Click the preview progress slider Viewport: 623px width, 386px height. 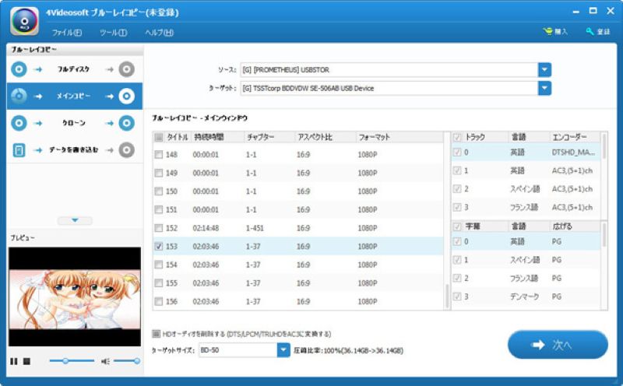(x=72, y=361)
